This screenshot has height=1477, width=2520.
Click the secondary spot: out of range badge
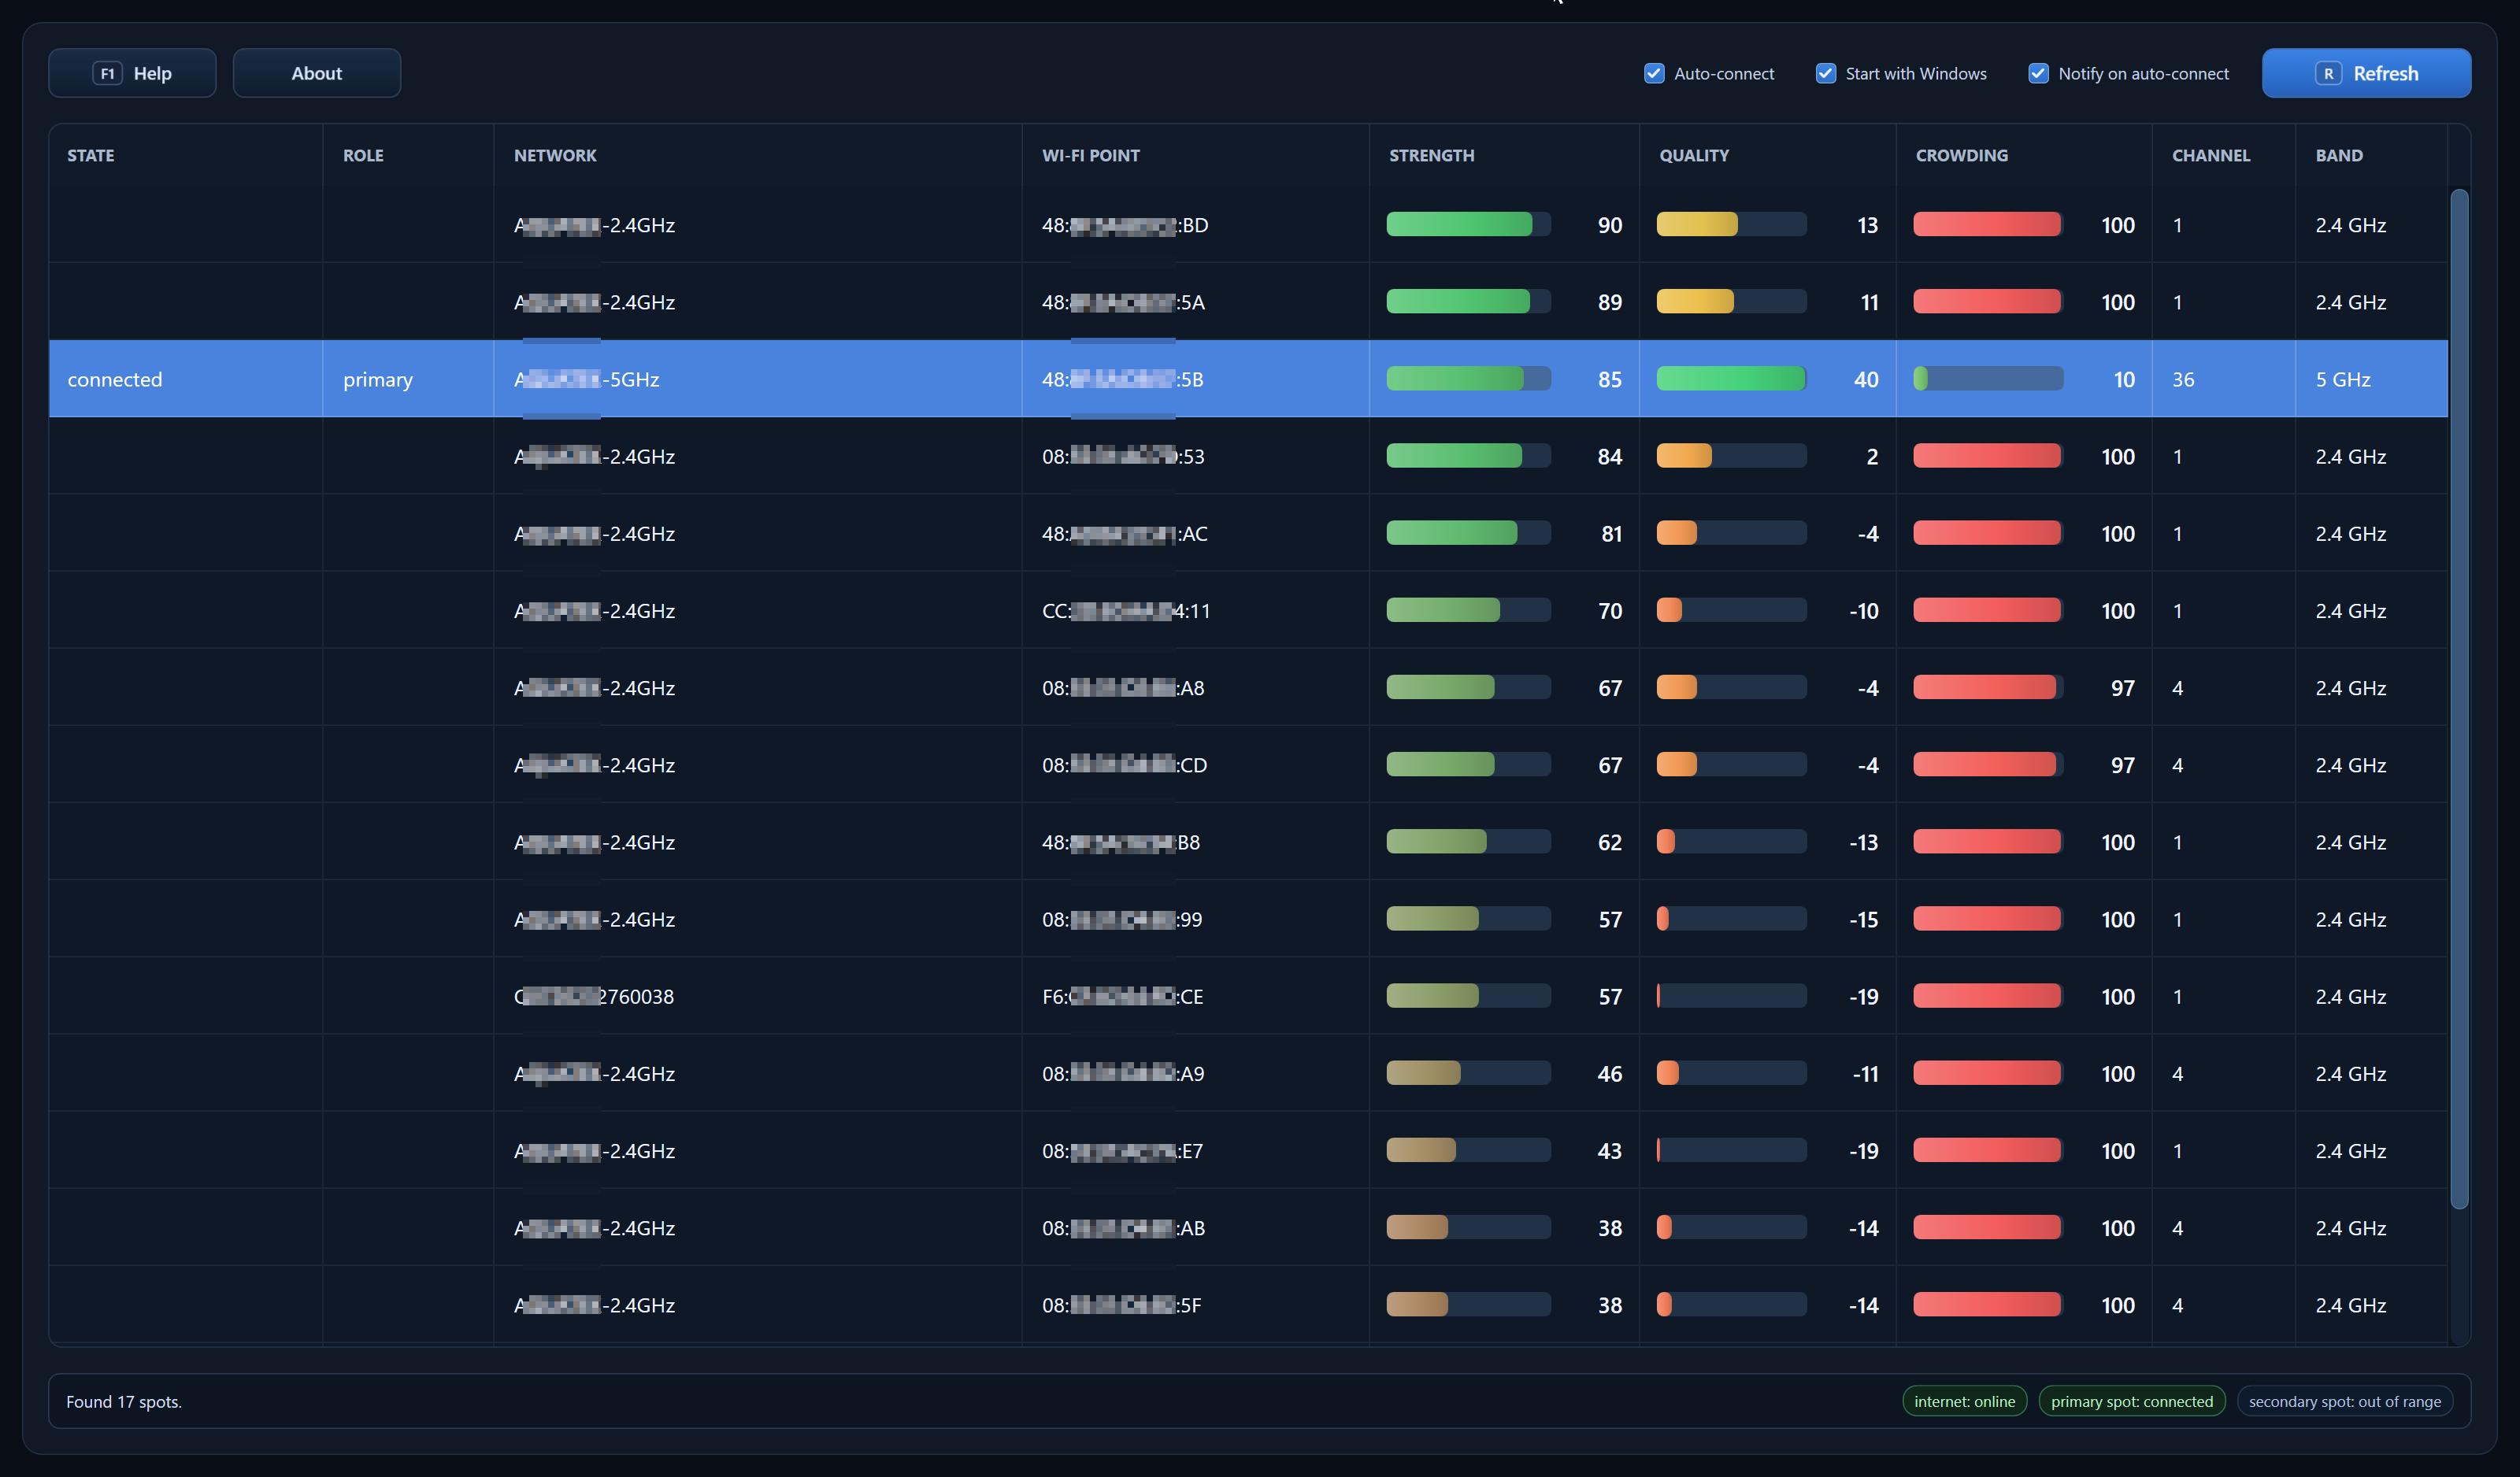2346,1401
